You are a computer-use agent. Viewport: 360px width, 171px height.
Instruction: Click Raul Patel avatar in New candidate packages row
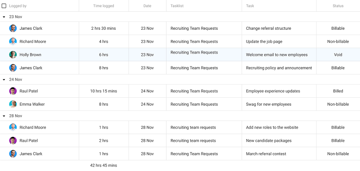13,140
